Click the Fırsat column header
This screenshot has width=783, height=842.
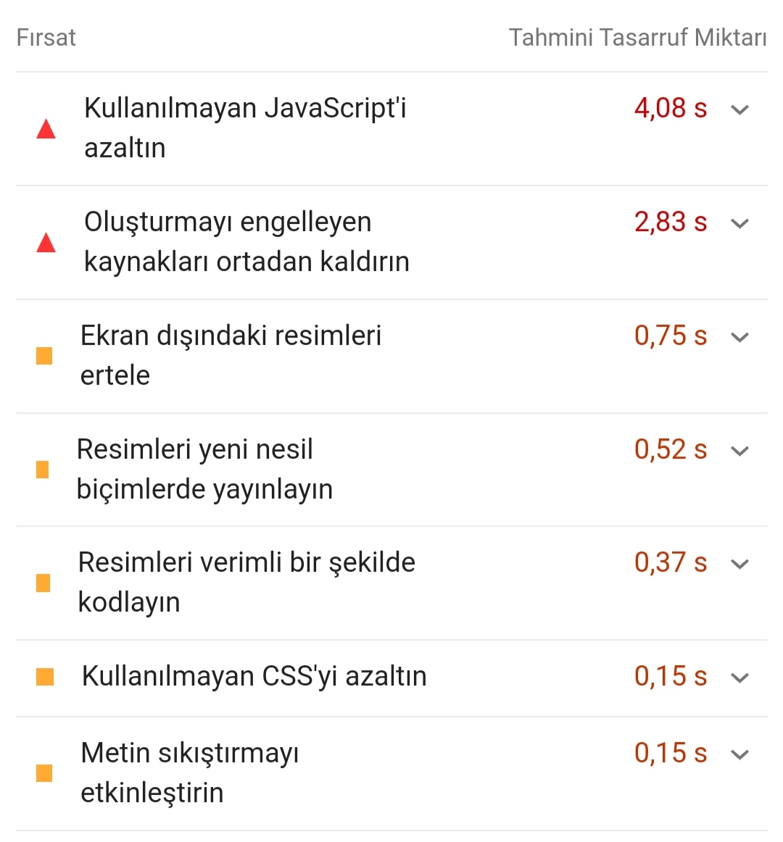(x=46, y=38)
